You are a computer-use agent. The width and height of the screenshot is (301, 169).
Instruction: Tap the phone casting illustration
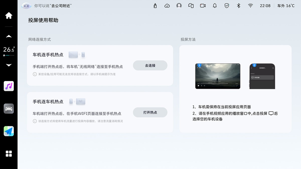[x=262, y=76]
